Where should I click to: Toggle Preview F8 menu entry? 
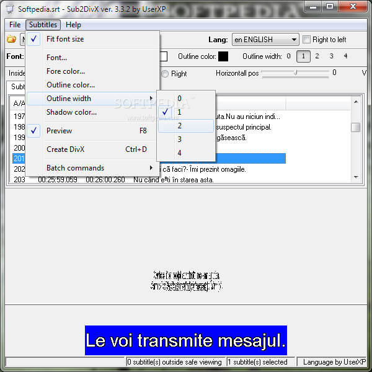coord(92,130)
